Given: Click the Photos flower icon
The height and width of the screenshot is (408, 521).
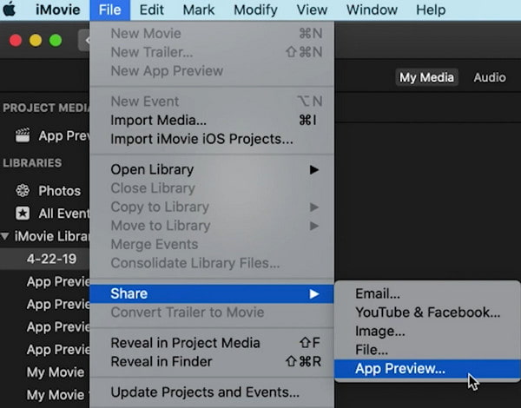Looking at the screenshot, I should [x=23, y=191].
